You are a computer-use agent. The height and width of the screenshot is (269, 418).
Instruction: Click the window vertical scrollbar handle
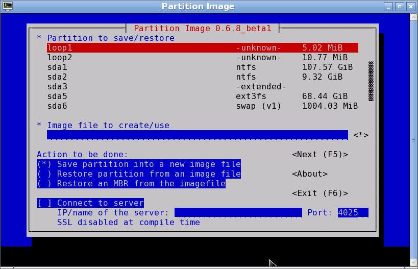tap(413, 140)
